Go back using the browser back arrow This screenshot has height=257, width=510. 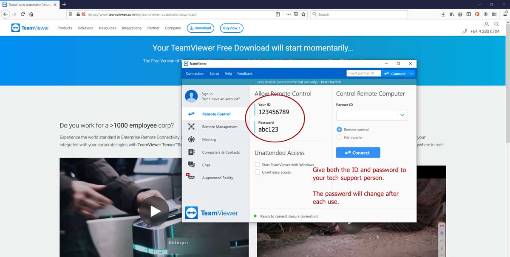pyautogui.click(x=6, y=14)
